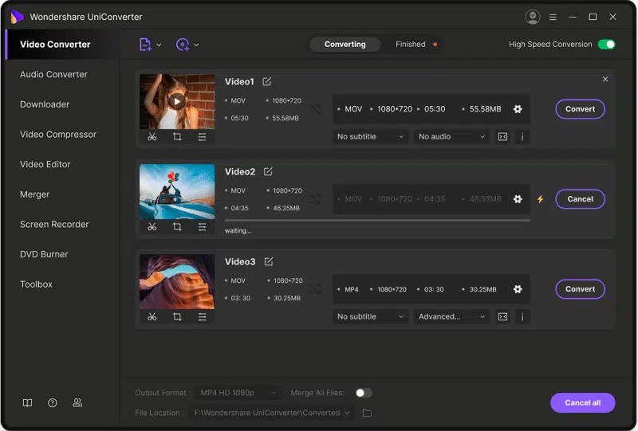Image resolution: width=638 pixels, height=431 pixels.
Task: Remove Video1 with its close X
Action: [x=605, y=79]
